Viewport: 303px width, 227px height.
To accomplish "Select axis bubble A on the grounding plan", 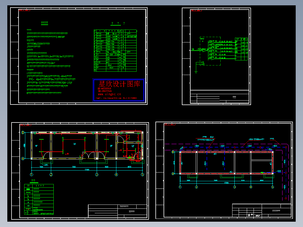I will (173, 174).
